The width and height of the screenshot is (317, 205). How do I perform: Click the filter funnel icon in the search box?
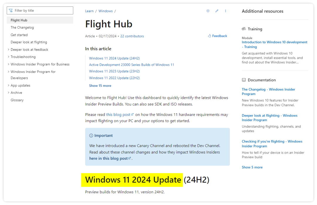tap(11, 11)
